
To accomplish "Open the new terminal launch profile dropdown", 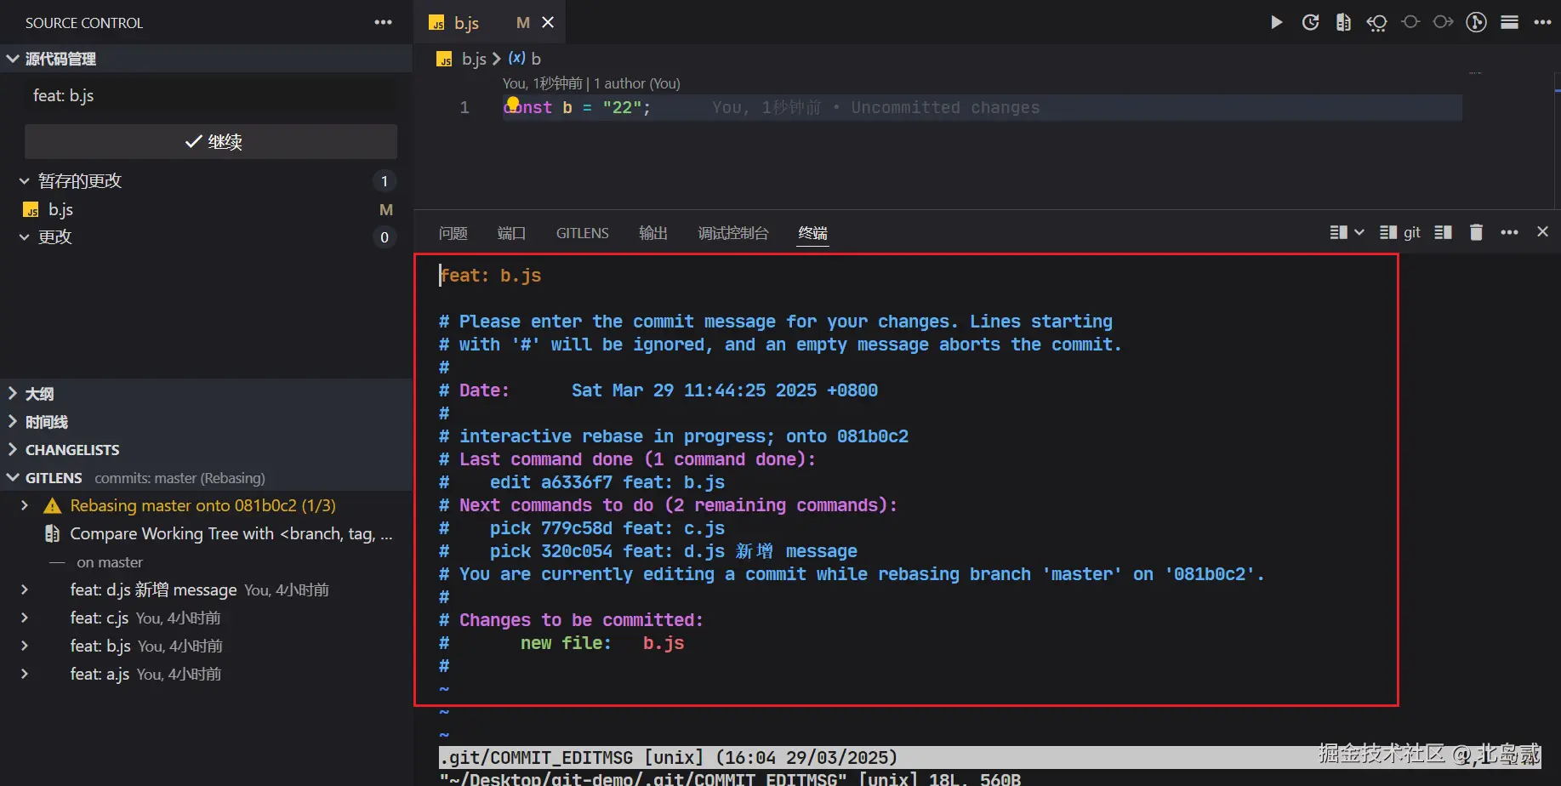I will coord(1359,232).
